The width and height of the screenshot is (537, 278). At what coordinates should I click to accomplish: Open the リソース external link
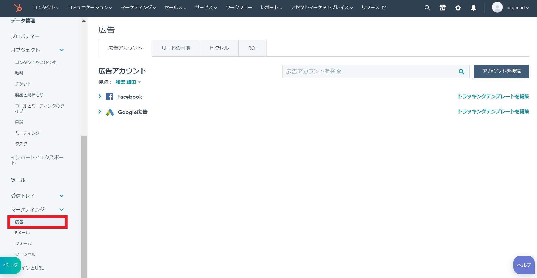374,8
